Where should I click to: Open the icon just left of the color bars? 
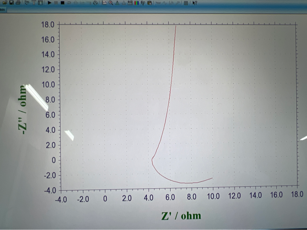tap(130, 3)
